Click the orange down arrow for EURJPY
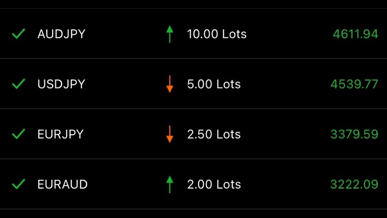The height and width of the screenshot is (218, 387). (x=170, y=134)
